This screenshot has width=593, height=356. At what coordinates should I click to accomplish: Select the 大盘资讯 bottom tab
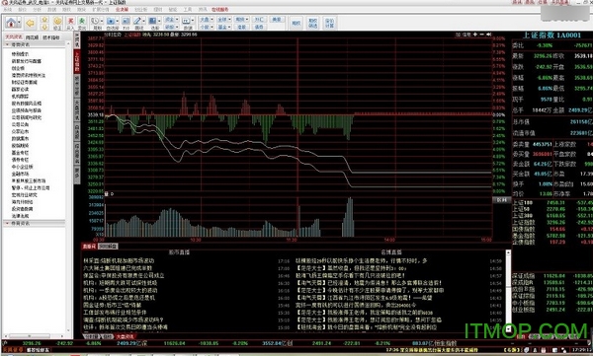(125, 336)
